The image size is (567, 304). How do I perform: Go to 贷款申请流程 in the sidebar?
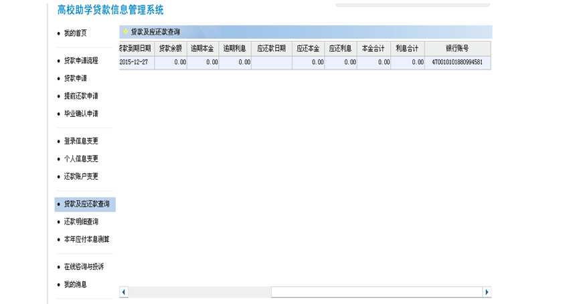pyautogui.click(x=81, y=61)
